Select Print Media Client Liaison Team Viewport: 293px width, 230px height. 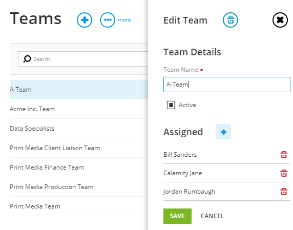tap(79, 148)
